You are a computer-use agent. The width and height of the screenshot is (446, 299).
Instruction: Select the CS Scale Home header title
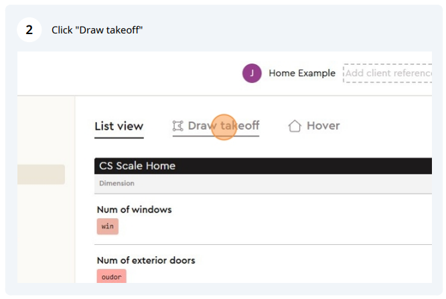(x=137, y=166)
